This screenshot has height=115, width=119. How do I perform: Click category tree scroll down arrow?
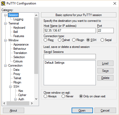36,99
